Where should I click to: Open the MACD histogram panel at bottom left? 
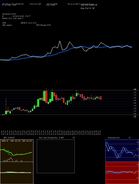click(17, 173)
